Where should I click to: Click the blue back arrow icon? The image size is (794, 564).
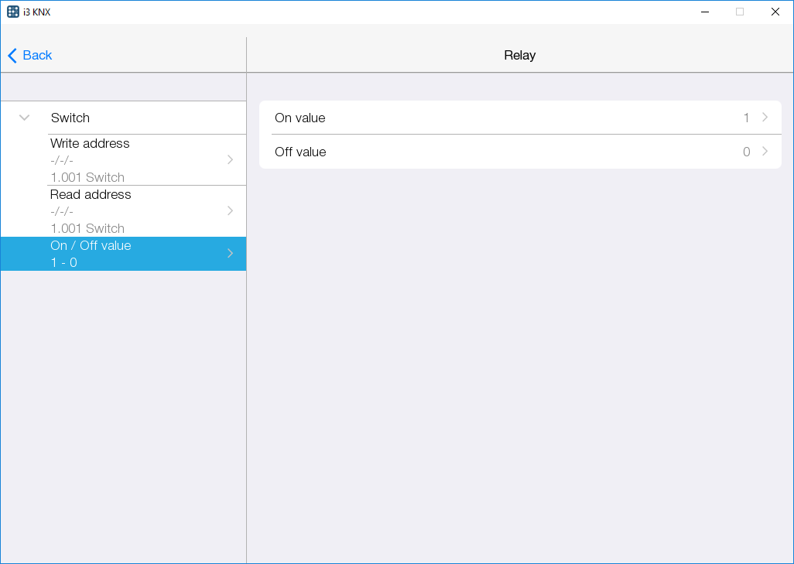tap(11, 55)
